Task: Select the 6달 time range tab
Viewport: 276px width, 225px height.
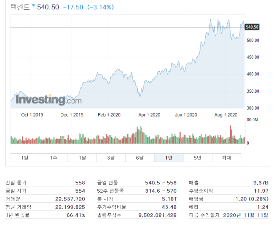Action: (x=140, y=158)
